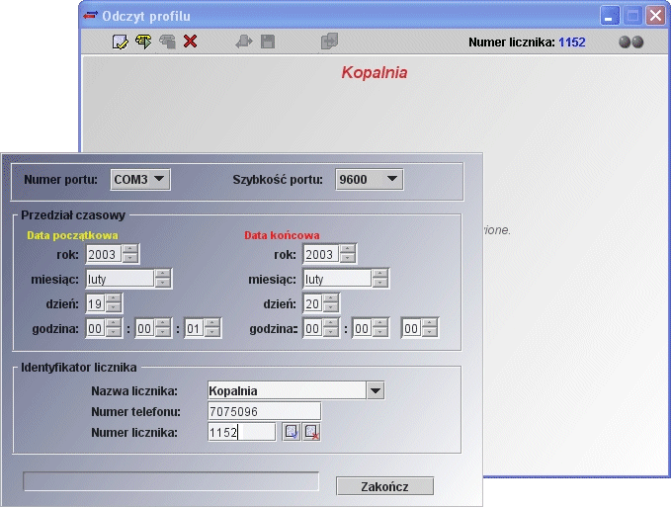
Task: Decrease the end date dzień value
Action: click(331, 308)
